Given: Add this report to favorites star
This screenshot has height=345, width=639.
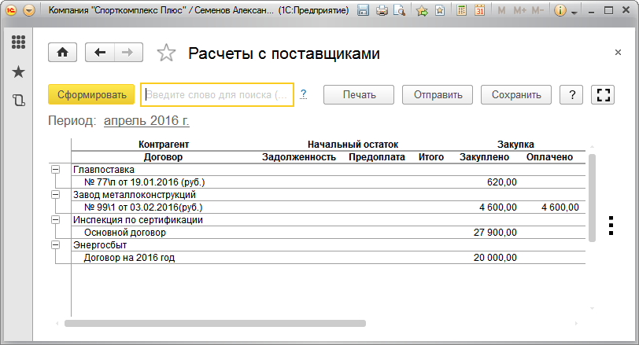Looking at the screenshot, I should (166, 53).
